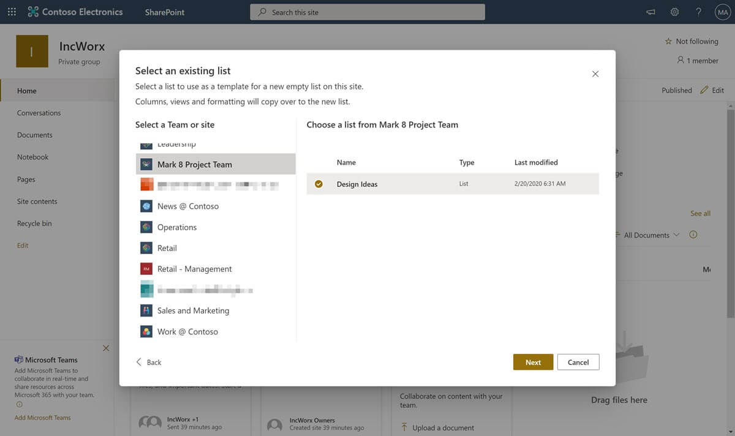Dismiss the Microsoft Teams promo X icon
The width and height of the screenshot is (735, 436).
(106, 348)
